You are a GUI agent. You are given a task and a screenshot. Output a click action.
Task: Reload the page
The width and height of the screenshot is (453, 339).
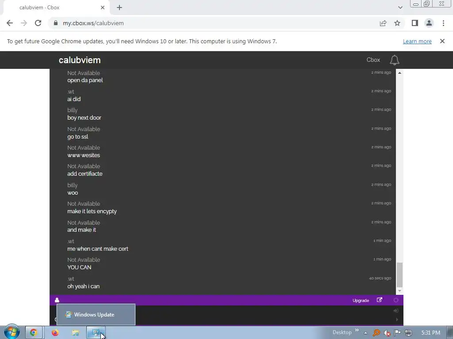pyautogui.click(x=38, y=23)
